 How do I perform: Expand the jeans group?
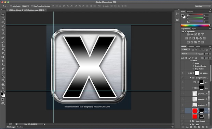(x=191, y=125)
